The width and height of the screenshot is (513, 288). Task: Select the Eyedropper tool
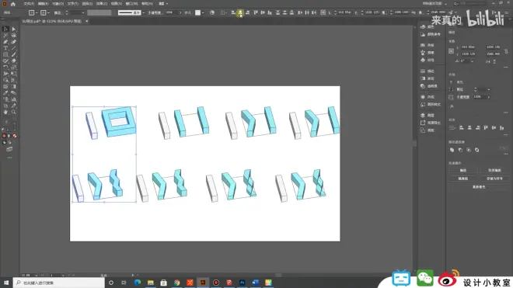[5, 93]
